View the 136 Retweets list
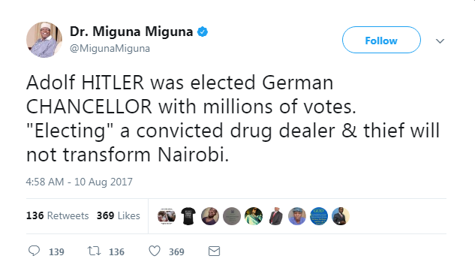 point(57,215)
